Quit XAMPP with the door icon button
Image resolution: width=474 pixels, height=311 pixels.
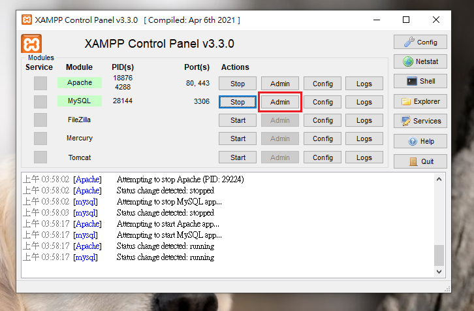(420, 161)
